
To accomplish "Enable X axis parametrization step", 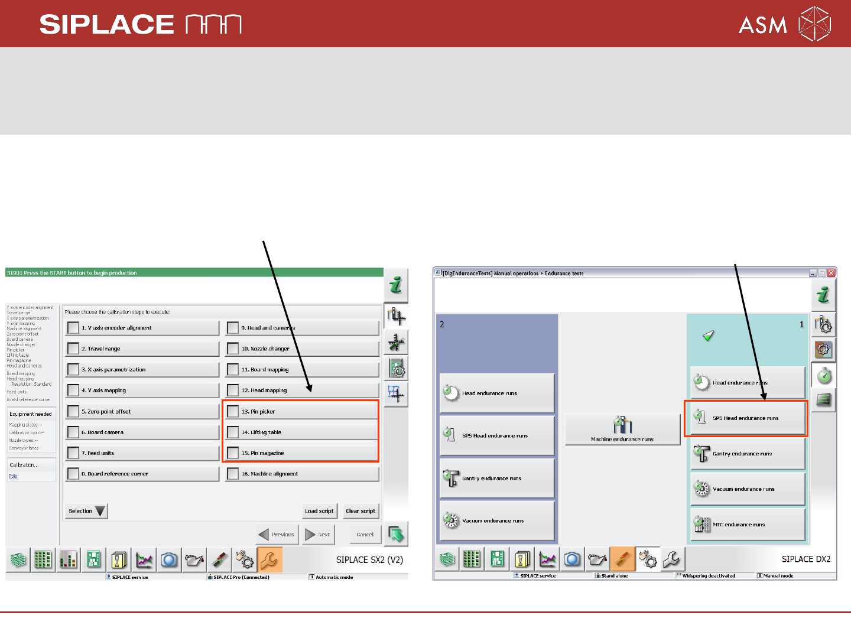I will coord(73,369).
